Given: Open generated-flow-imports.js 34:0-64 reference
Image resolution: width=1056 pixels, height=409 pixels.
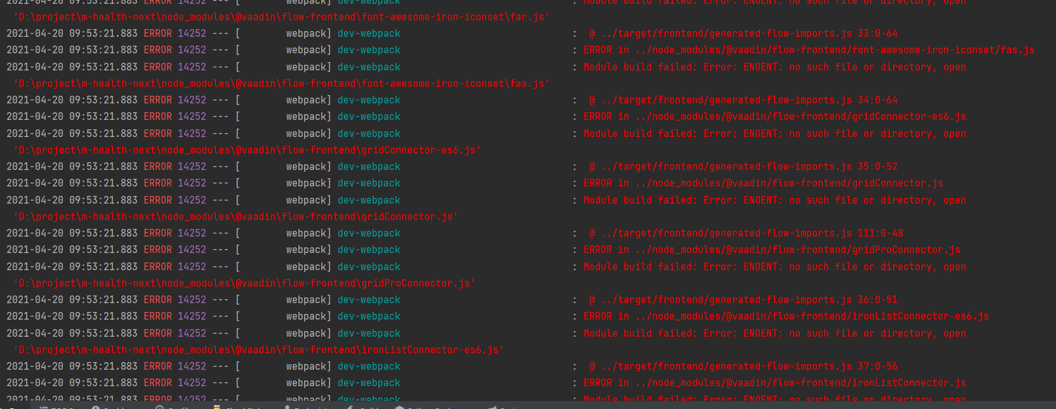Looking at the screenshot, I should click(742, 100).
